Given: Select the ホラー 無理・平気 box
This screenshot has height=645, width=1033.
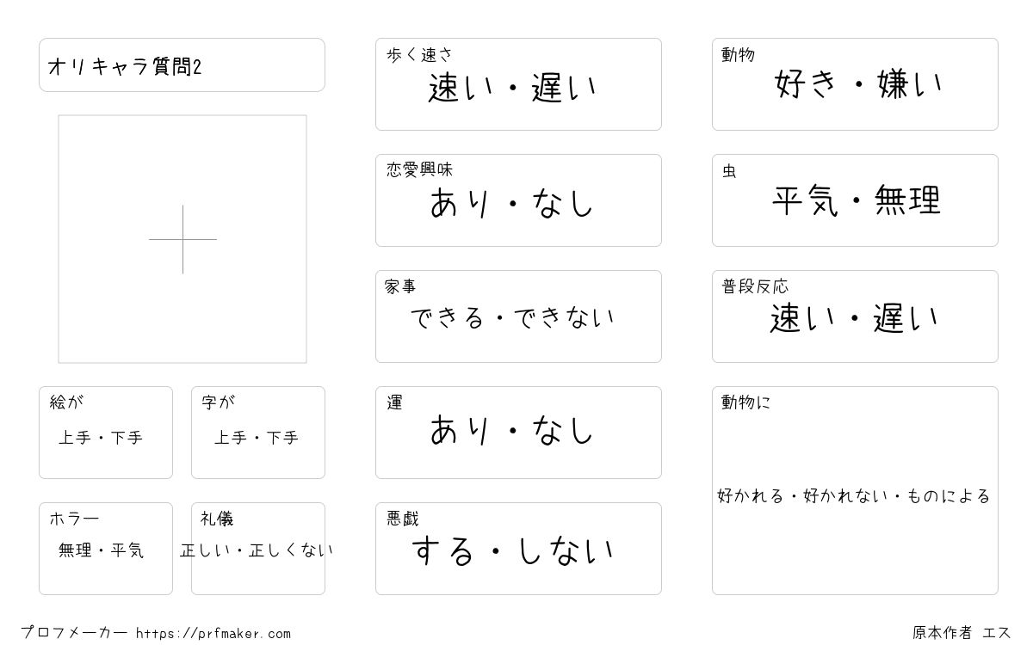Looking at the screenshot, I should 106,549.
